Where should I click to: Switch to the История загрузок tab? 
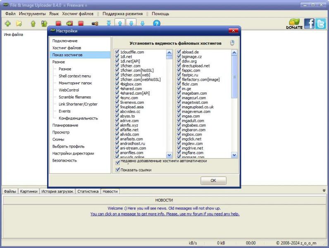point(57,191)
